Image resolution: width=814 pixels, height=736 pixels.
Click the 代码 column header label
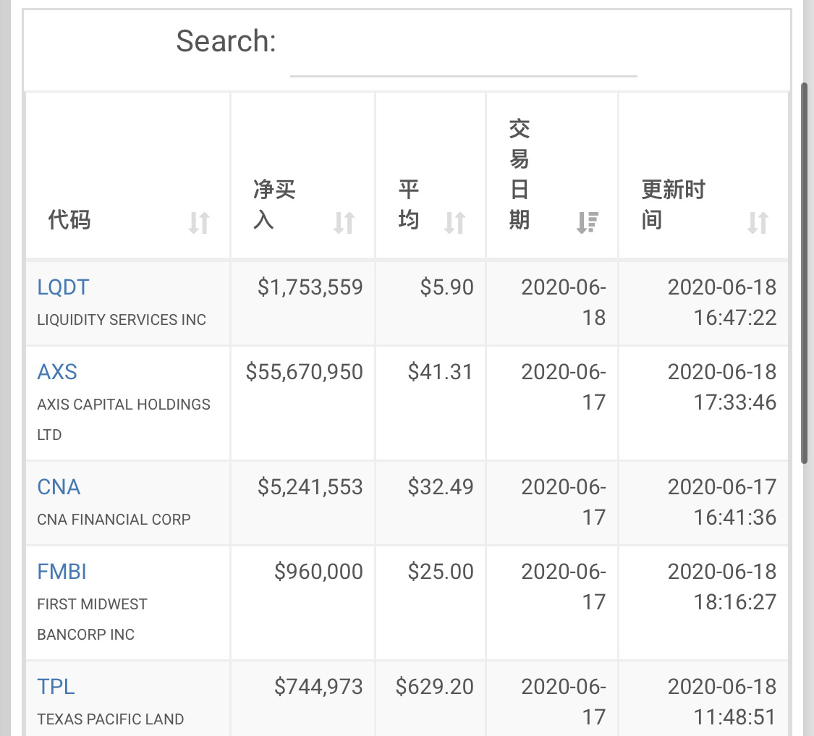point(69,220)
